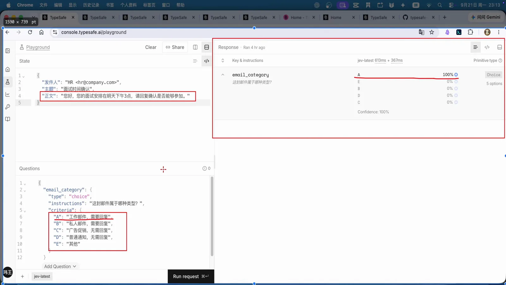The width and height of the screenshot is (506, 285).
Task: Expand or collapse all response keys
Action: (223, 60)
